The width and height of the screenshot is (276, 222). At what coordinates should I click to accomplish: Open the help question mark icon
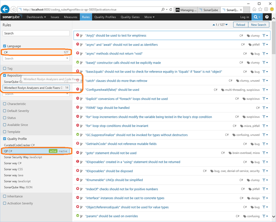pyautogui.click(x=267, y=17)
